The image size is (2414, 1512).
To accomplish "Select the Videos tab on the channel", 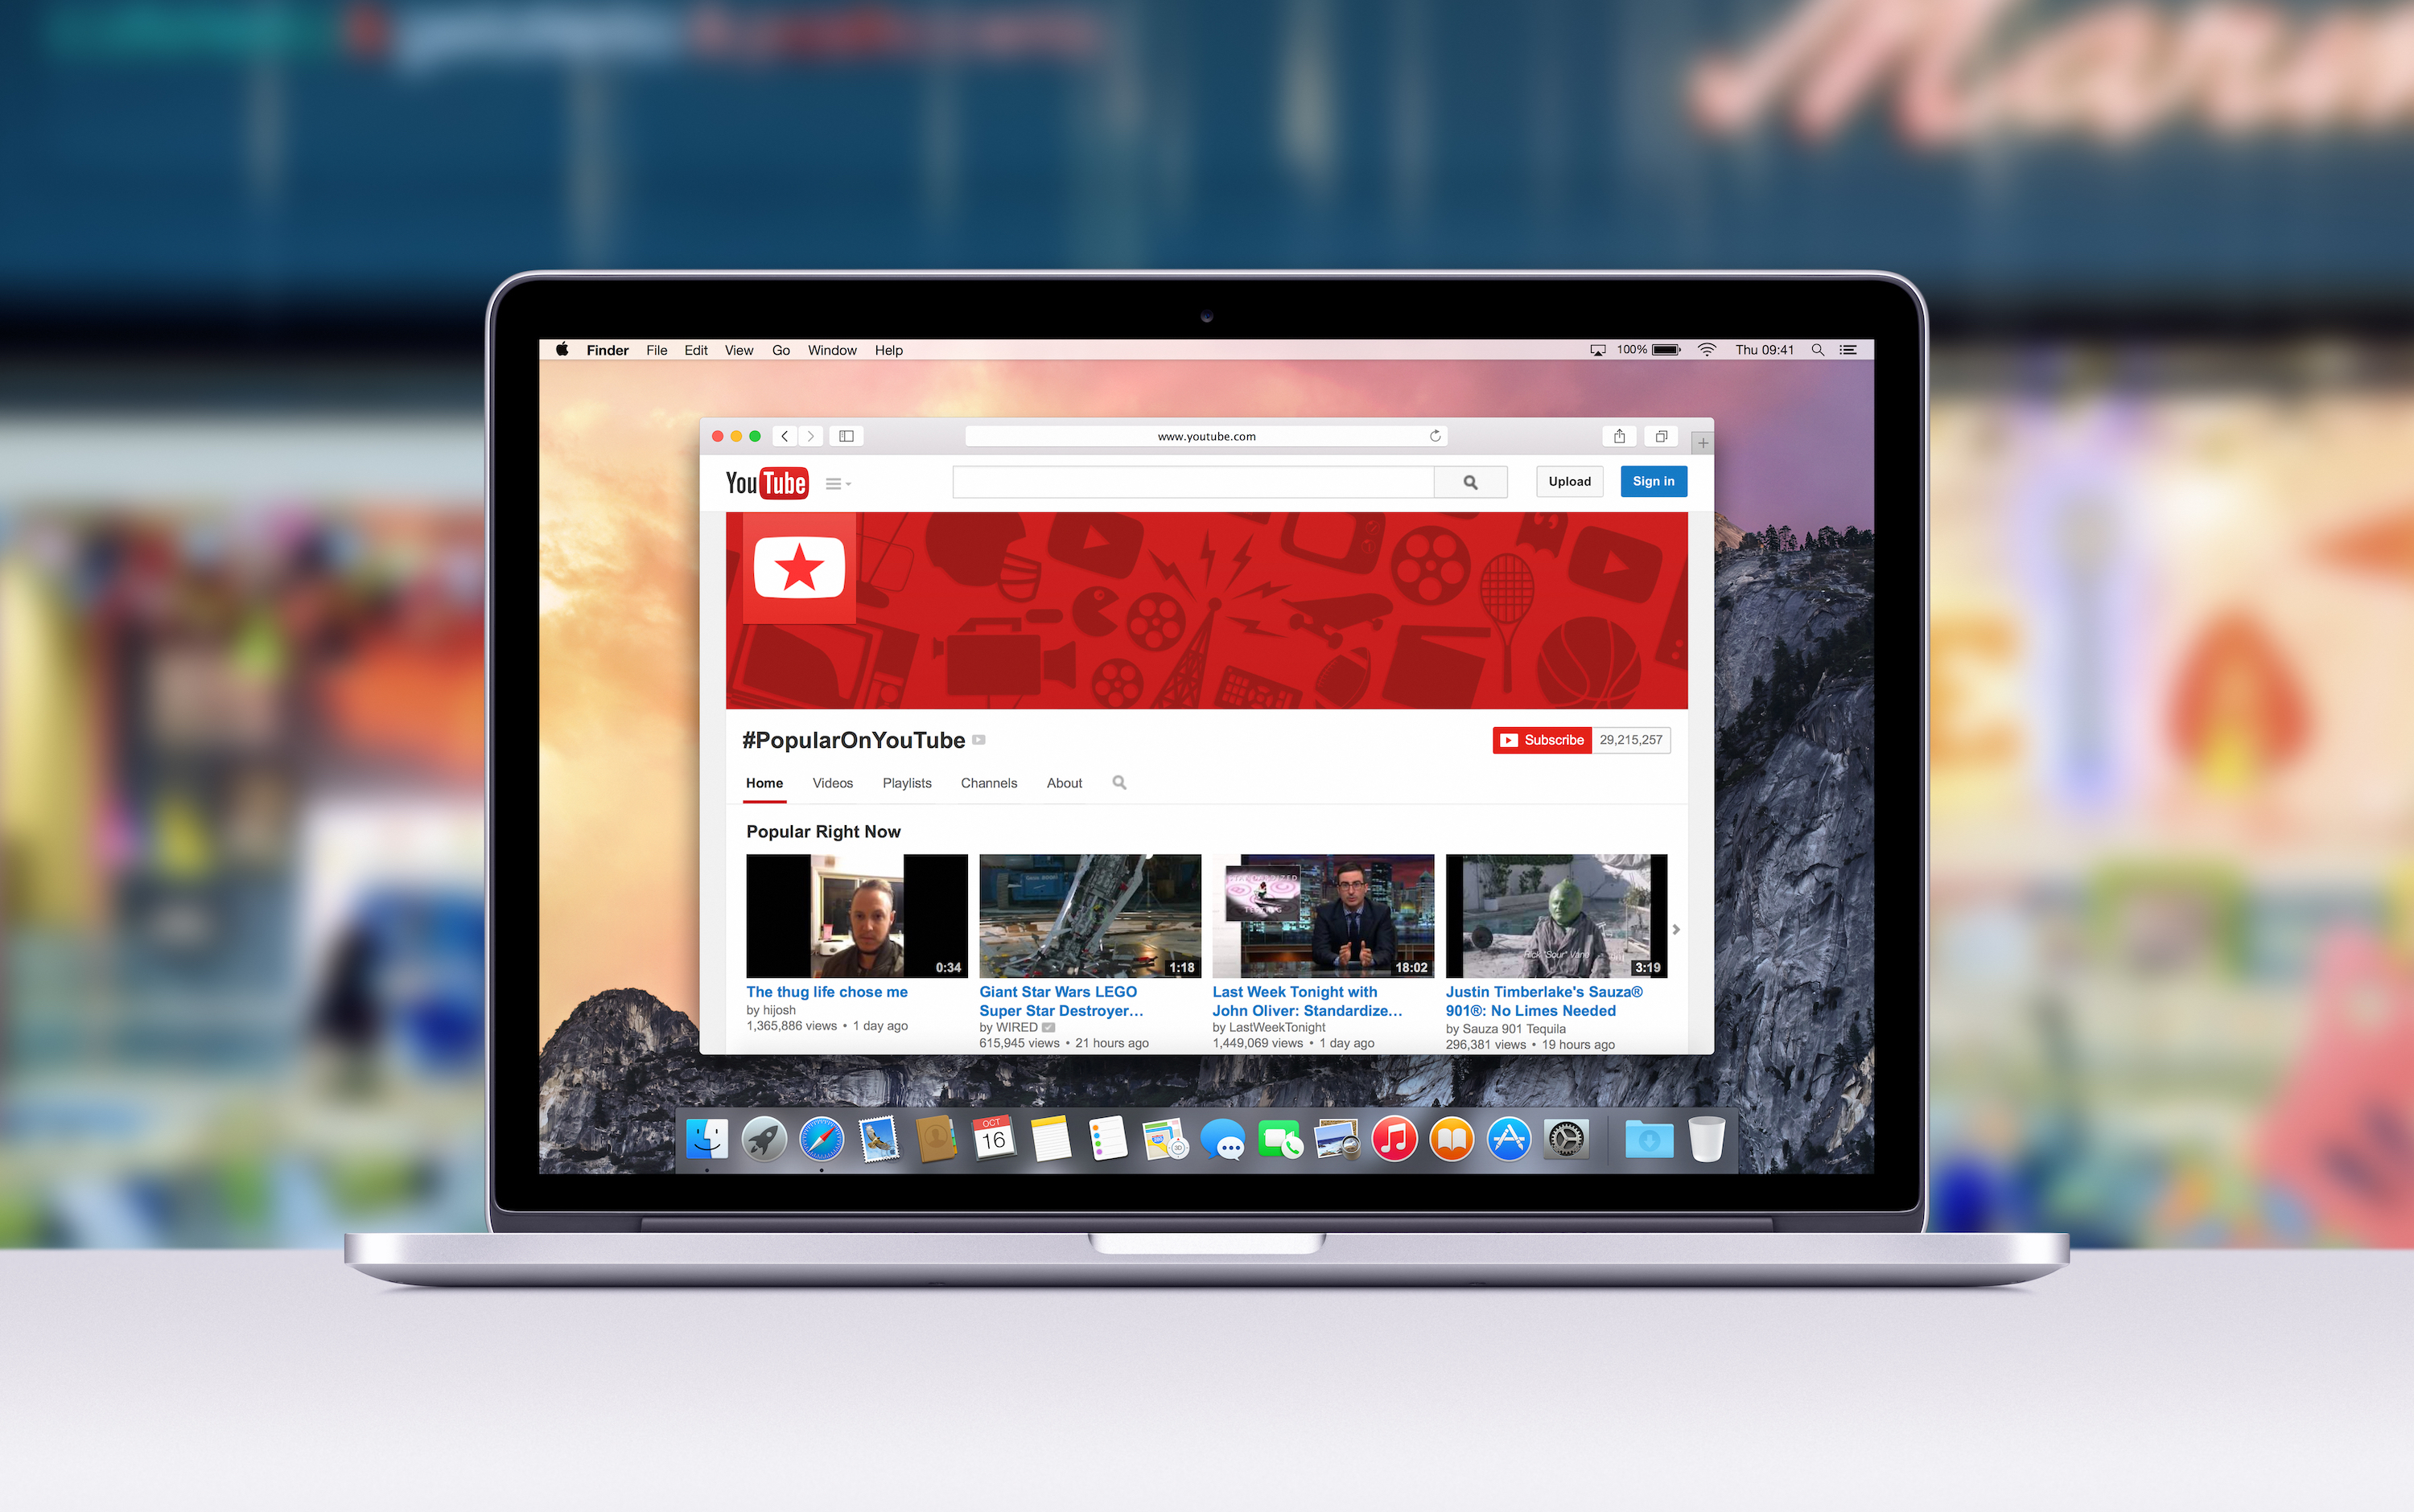I will (831, 782).
